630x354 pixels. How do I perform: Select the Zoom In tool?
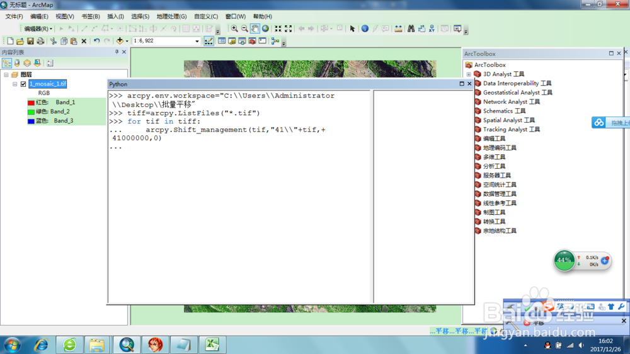pyautogui.click(x=234, y=28)
